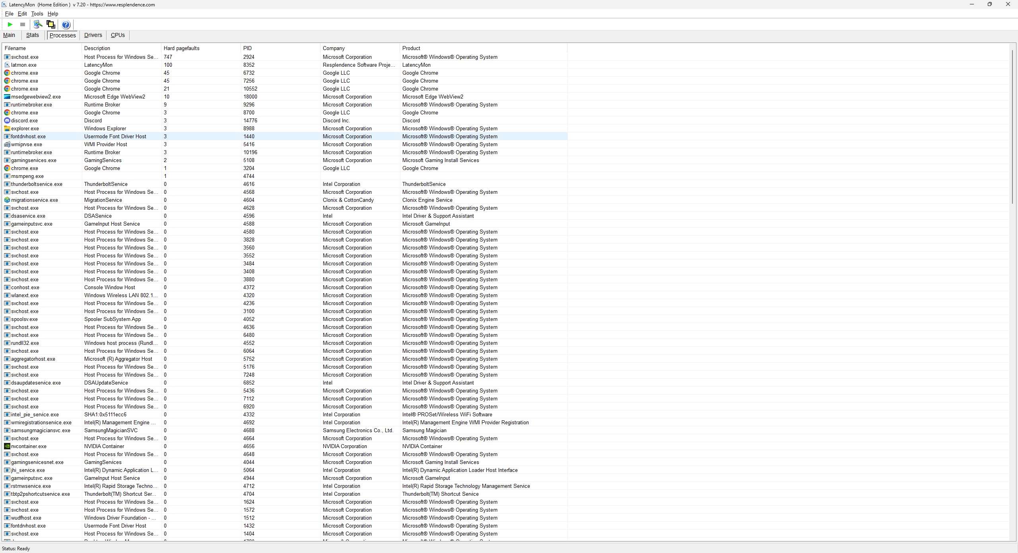Select the rstmwservice.exe filename
The width and height of the screenshot is (1018, 553).
coord(31,486)
